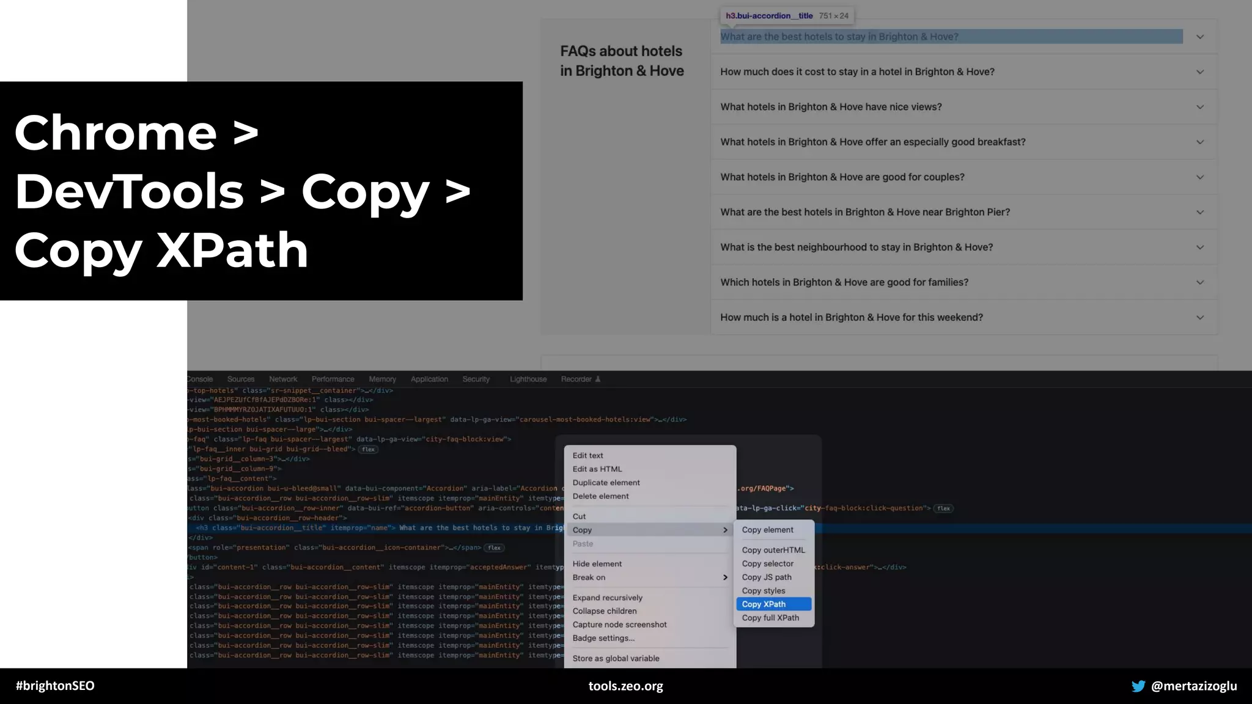Select Copy XPath in submenu
The width and height of the screenshot is (1252, 704).
pyautogui.click(x=774, y=604)
